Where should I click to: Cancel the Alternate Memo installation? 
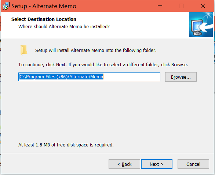click(193, 164)
